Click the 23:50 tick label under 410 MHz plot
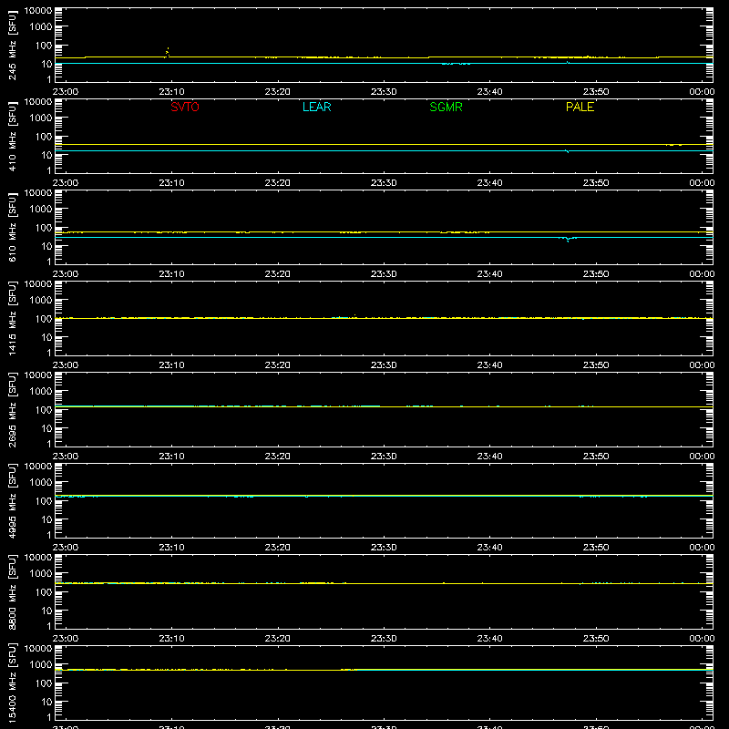Screen dimensions: 729x729 [596, 183]
